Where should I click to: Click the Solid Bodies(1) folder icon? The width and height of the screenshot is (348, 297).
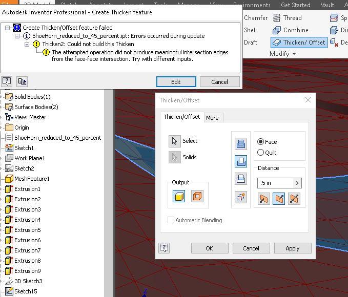(x=9, y=97)
